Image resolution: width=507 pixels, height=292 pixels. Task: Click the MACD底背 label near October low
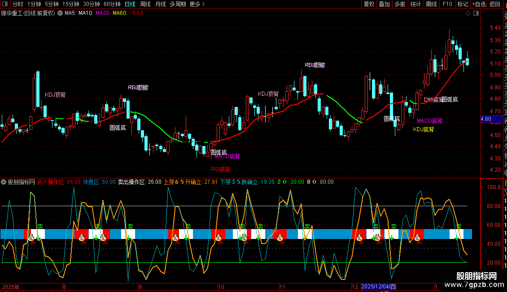227,156
